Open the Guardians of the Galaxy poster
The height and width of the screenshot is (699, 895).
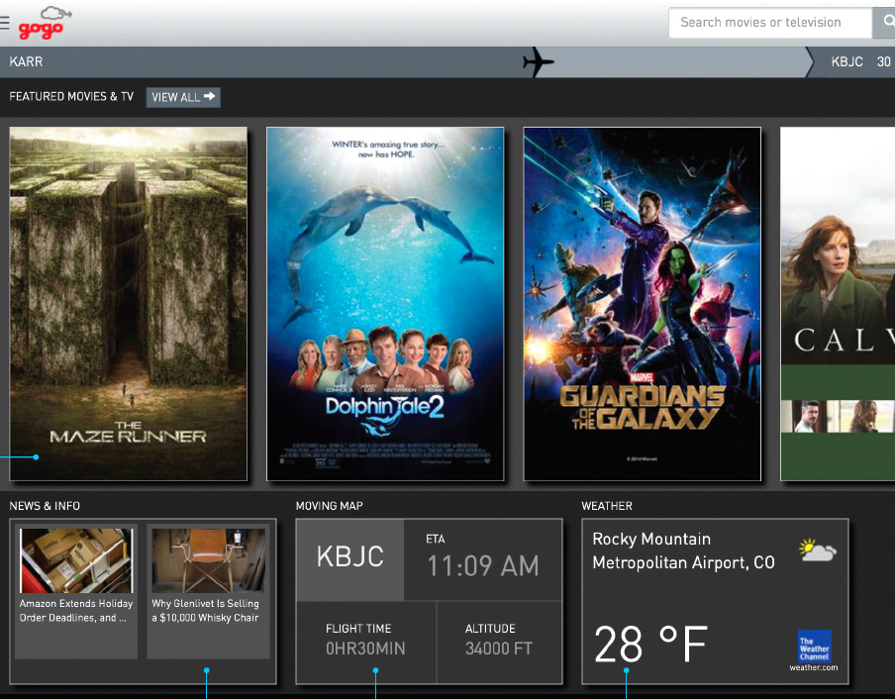pos(643,304)
